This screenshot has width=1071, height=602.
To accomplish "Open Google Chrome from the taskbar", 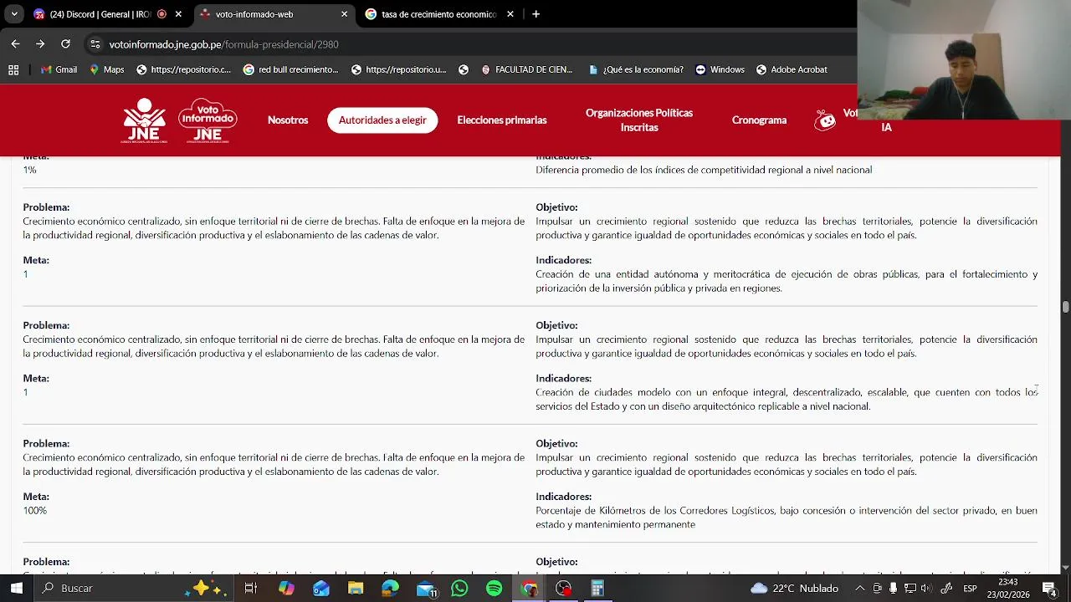I will pyautogui.click(x=529, y=589).
